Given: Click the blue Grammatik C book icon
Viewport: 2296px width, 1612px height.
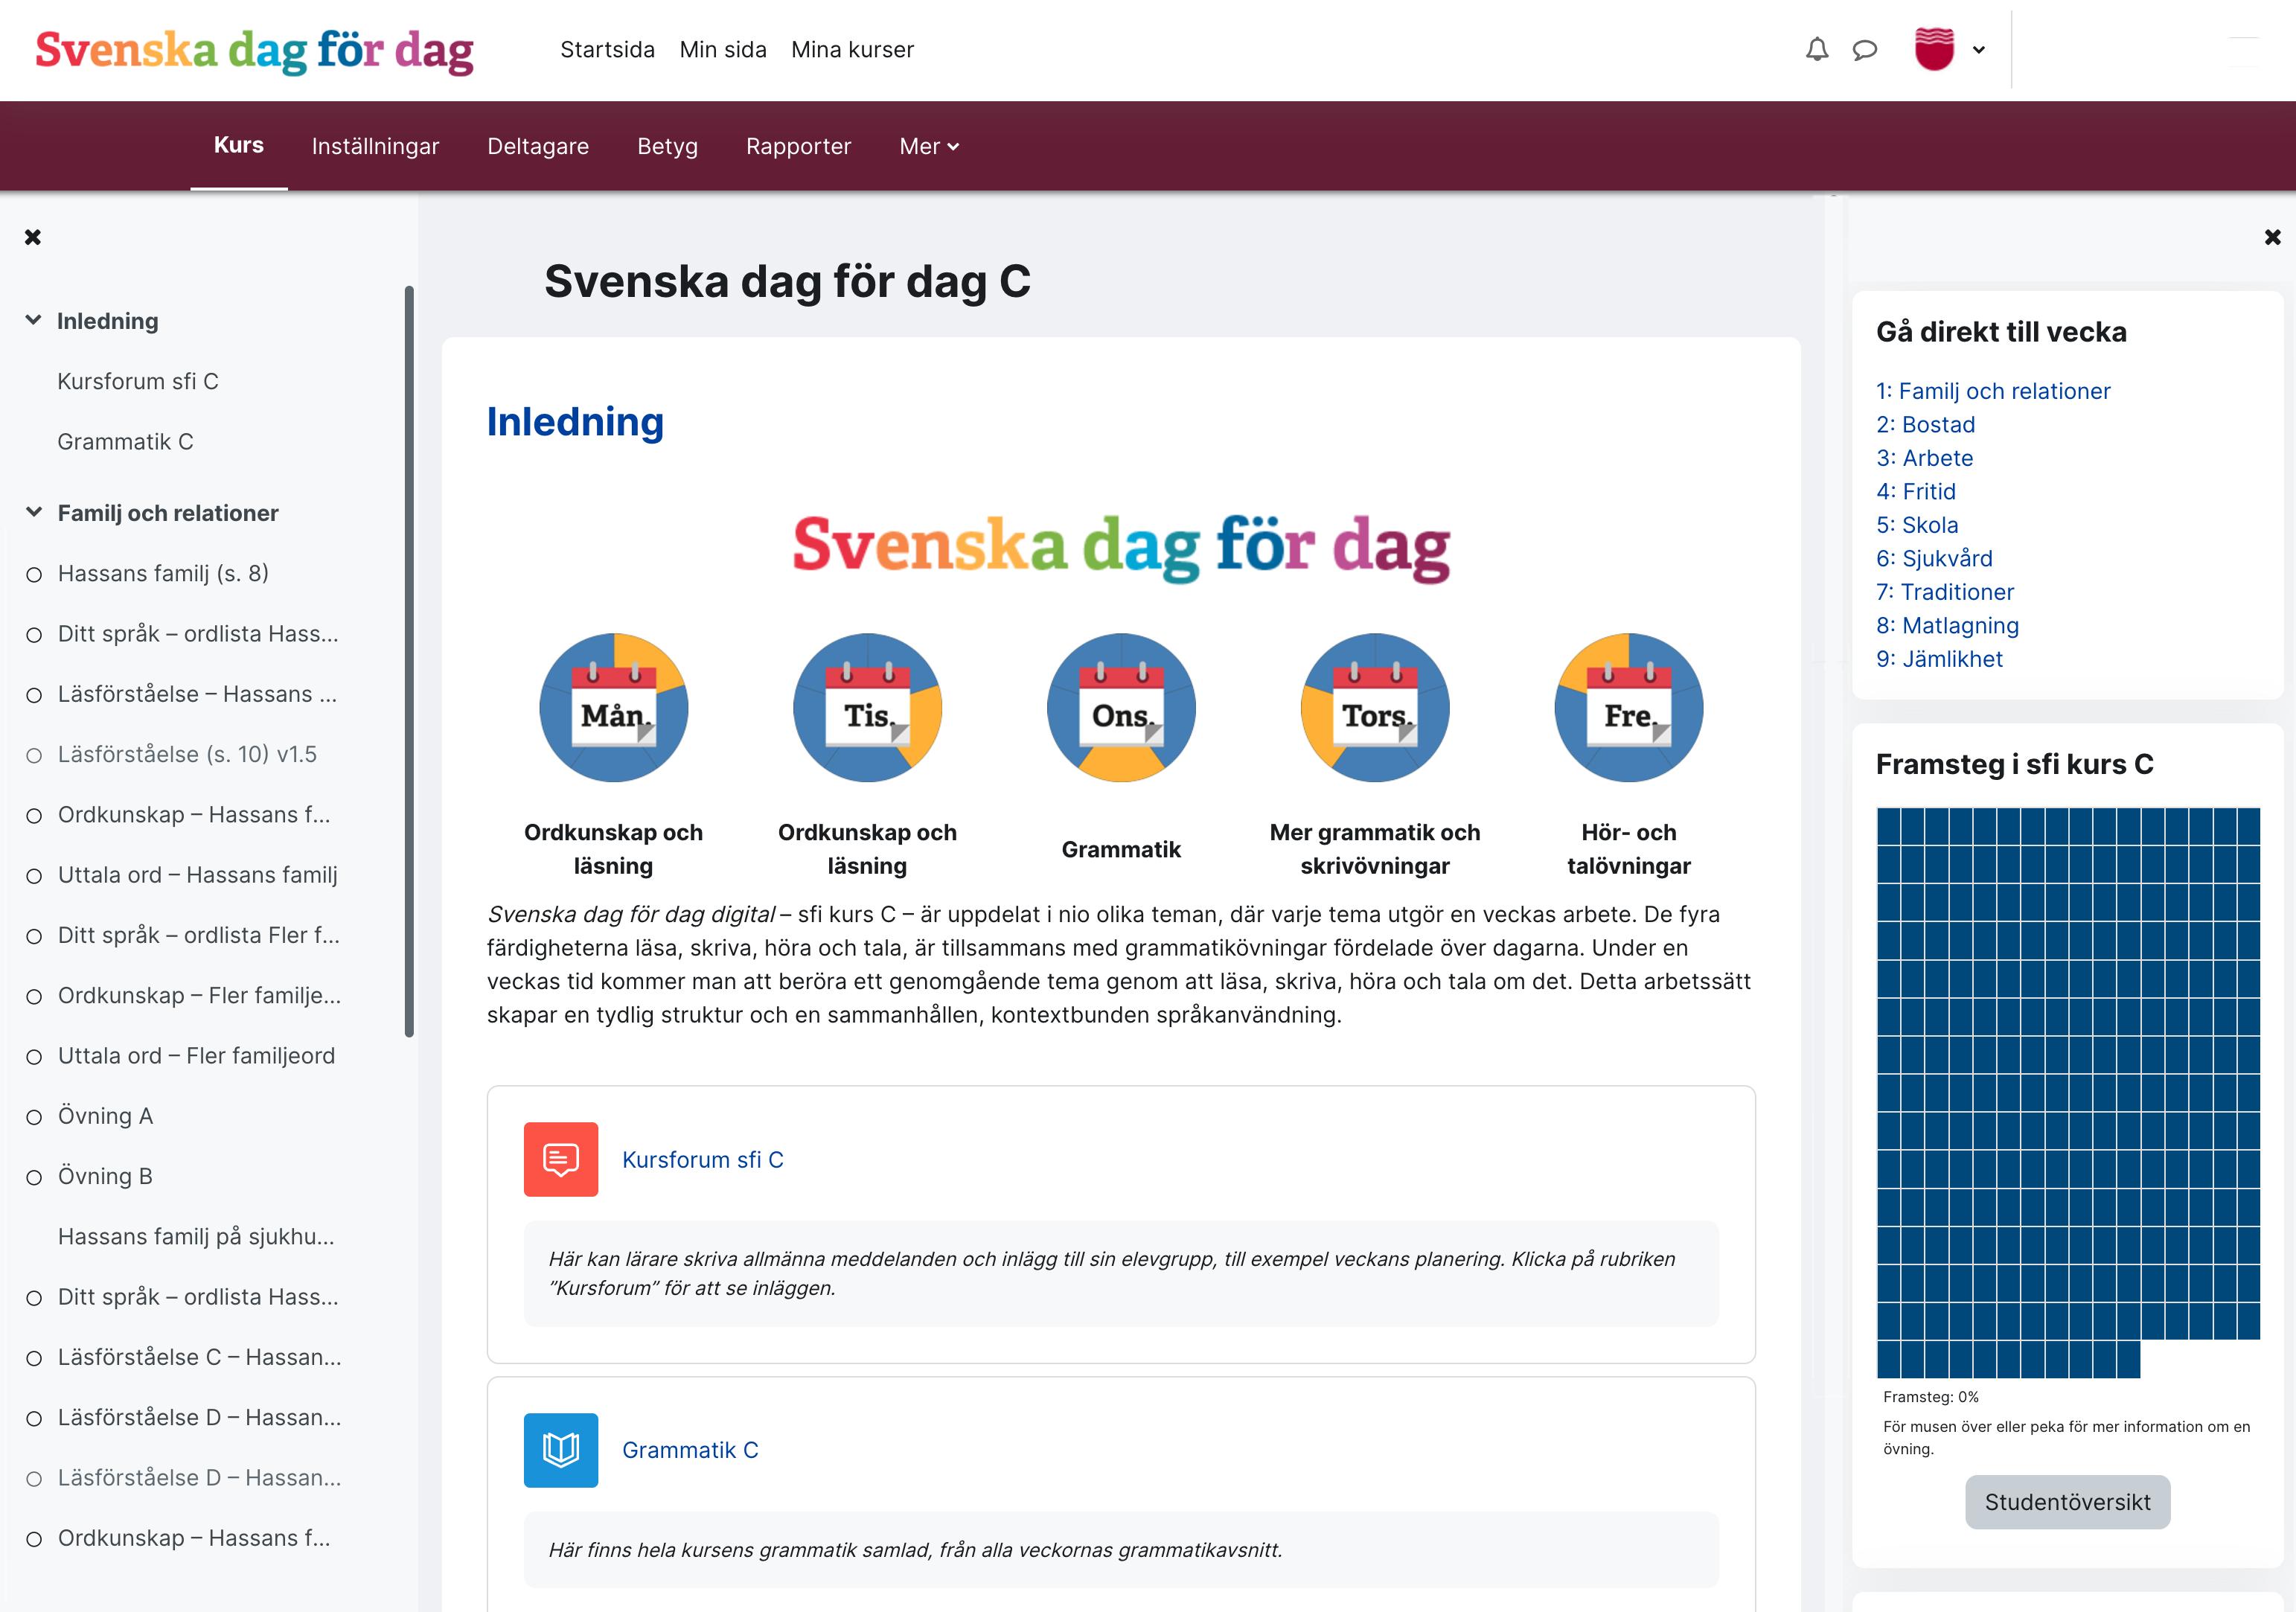Looking at the screenshot, I should [560, 1449].
